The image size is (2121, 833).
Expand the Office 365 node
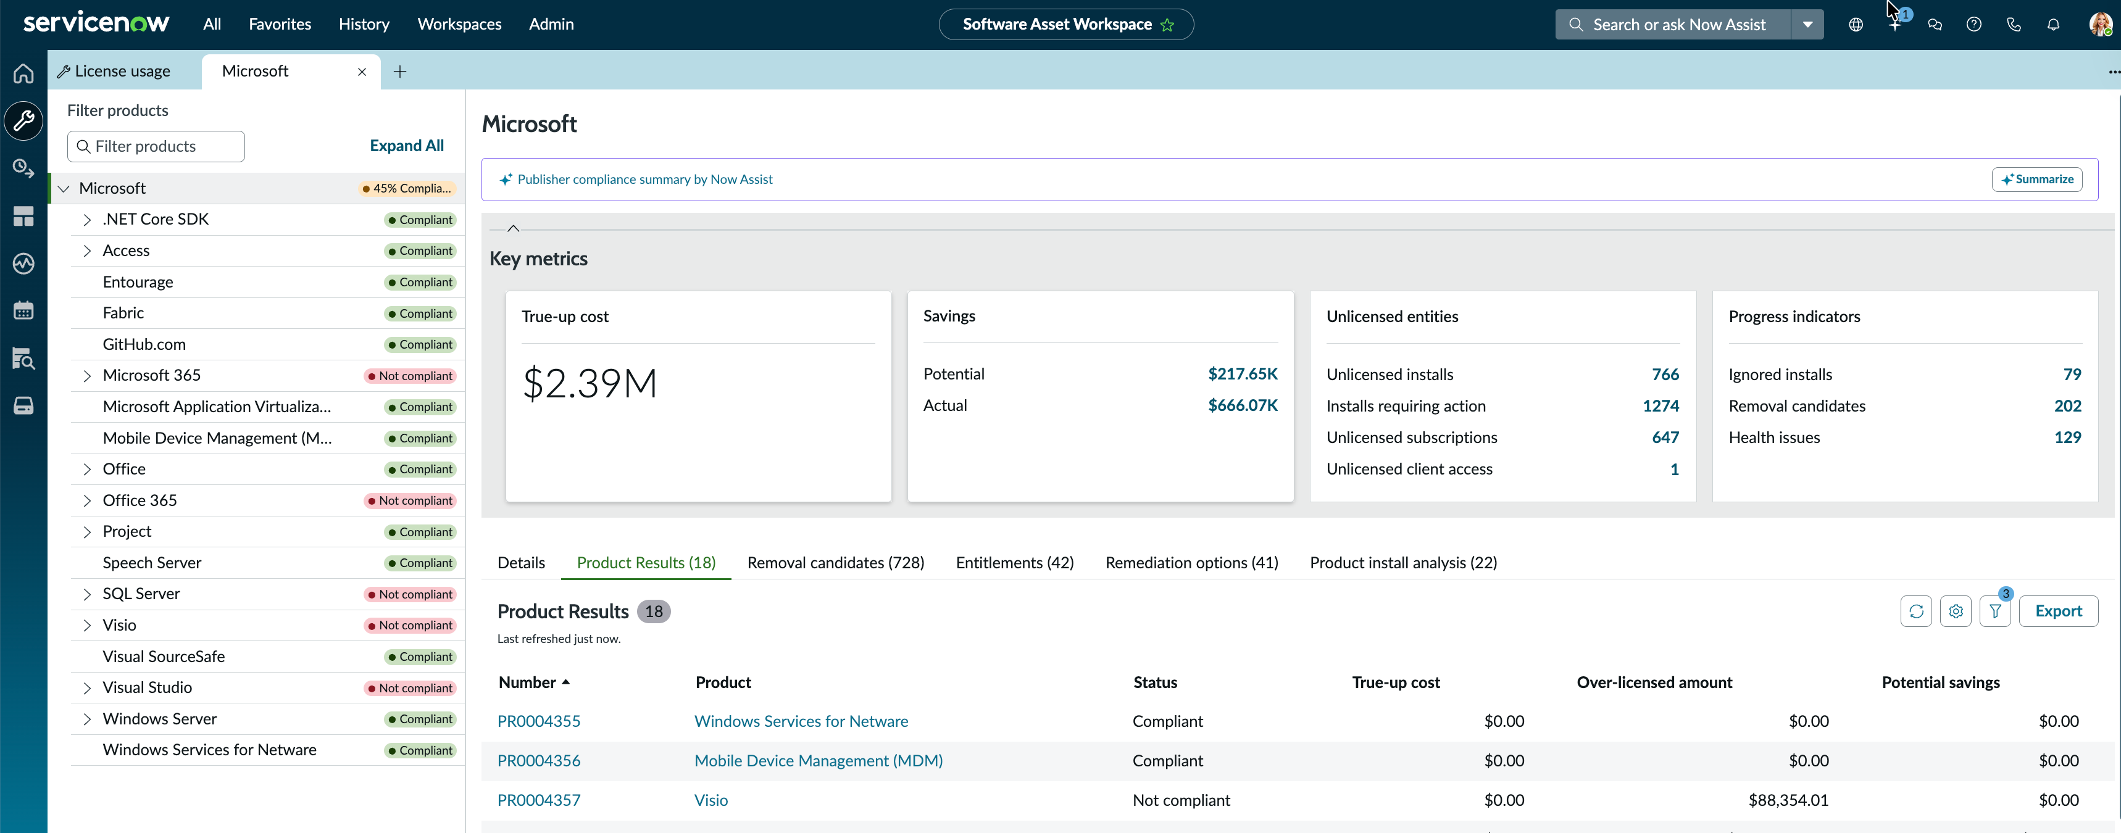click(86, 500)
